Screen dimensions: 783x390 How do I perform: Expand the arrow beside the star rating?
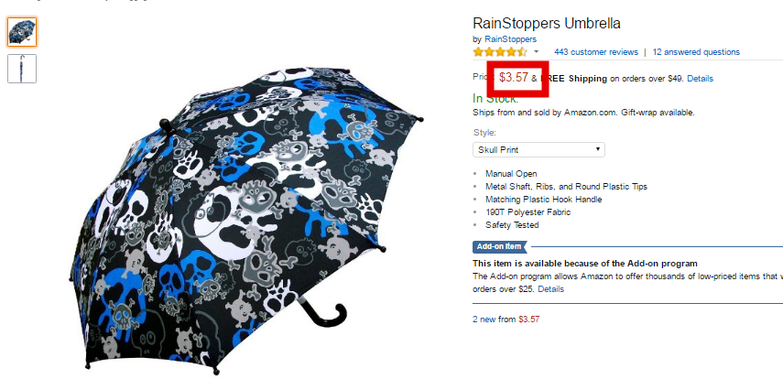tap(537, 51)
